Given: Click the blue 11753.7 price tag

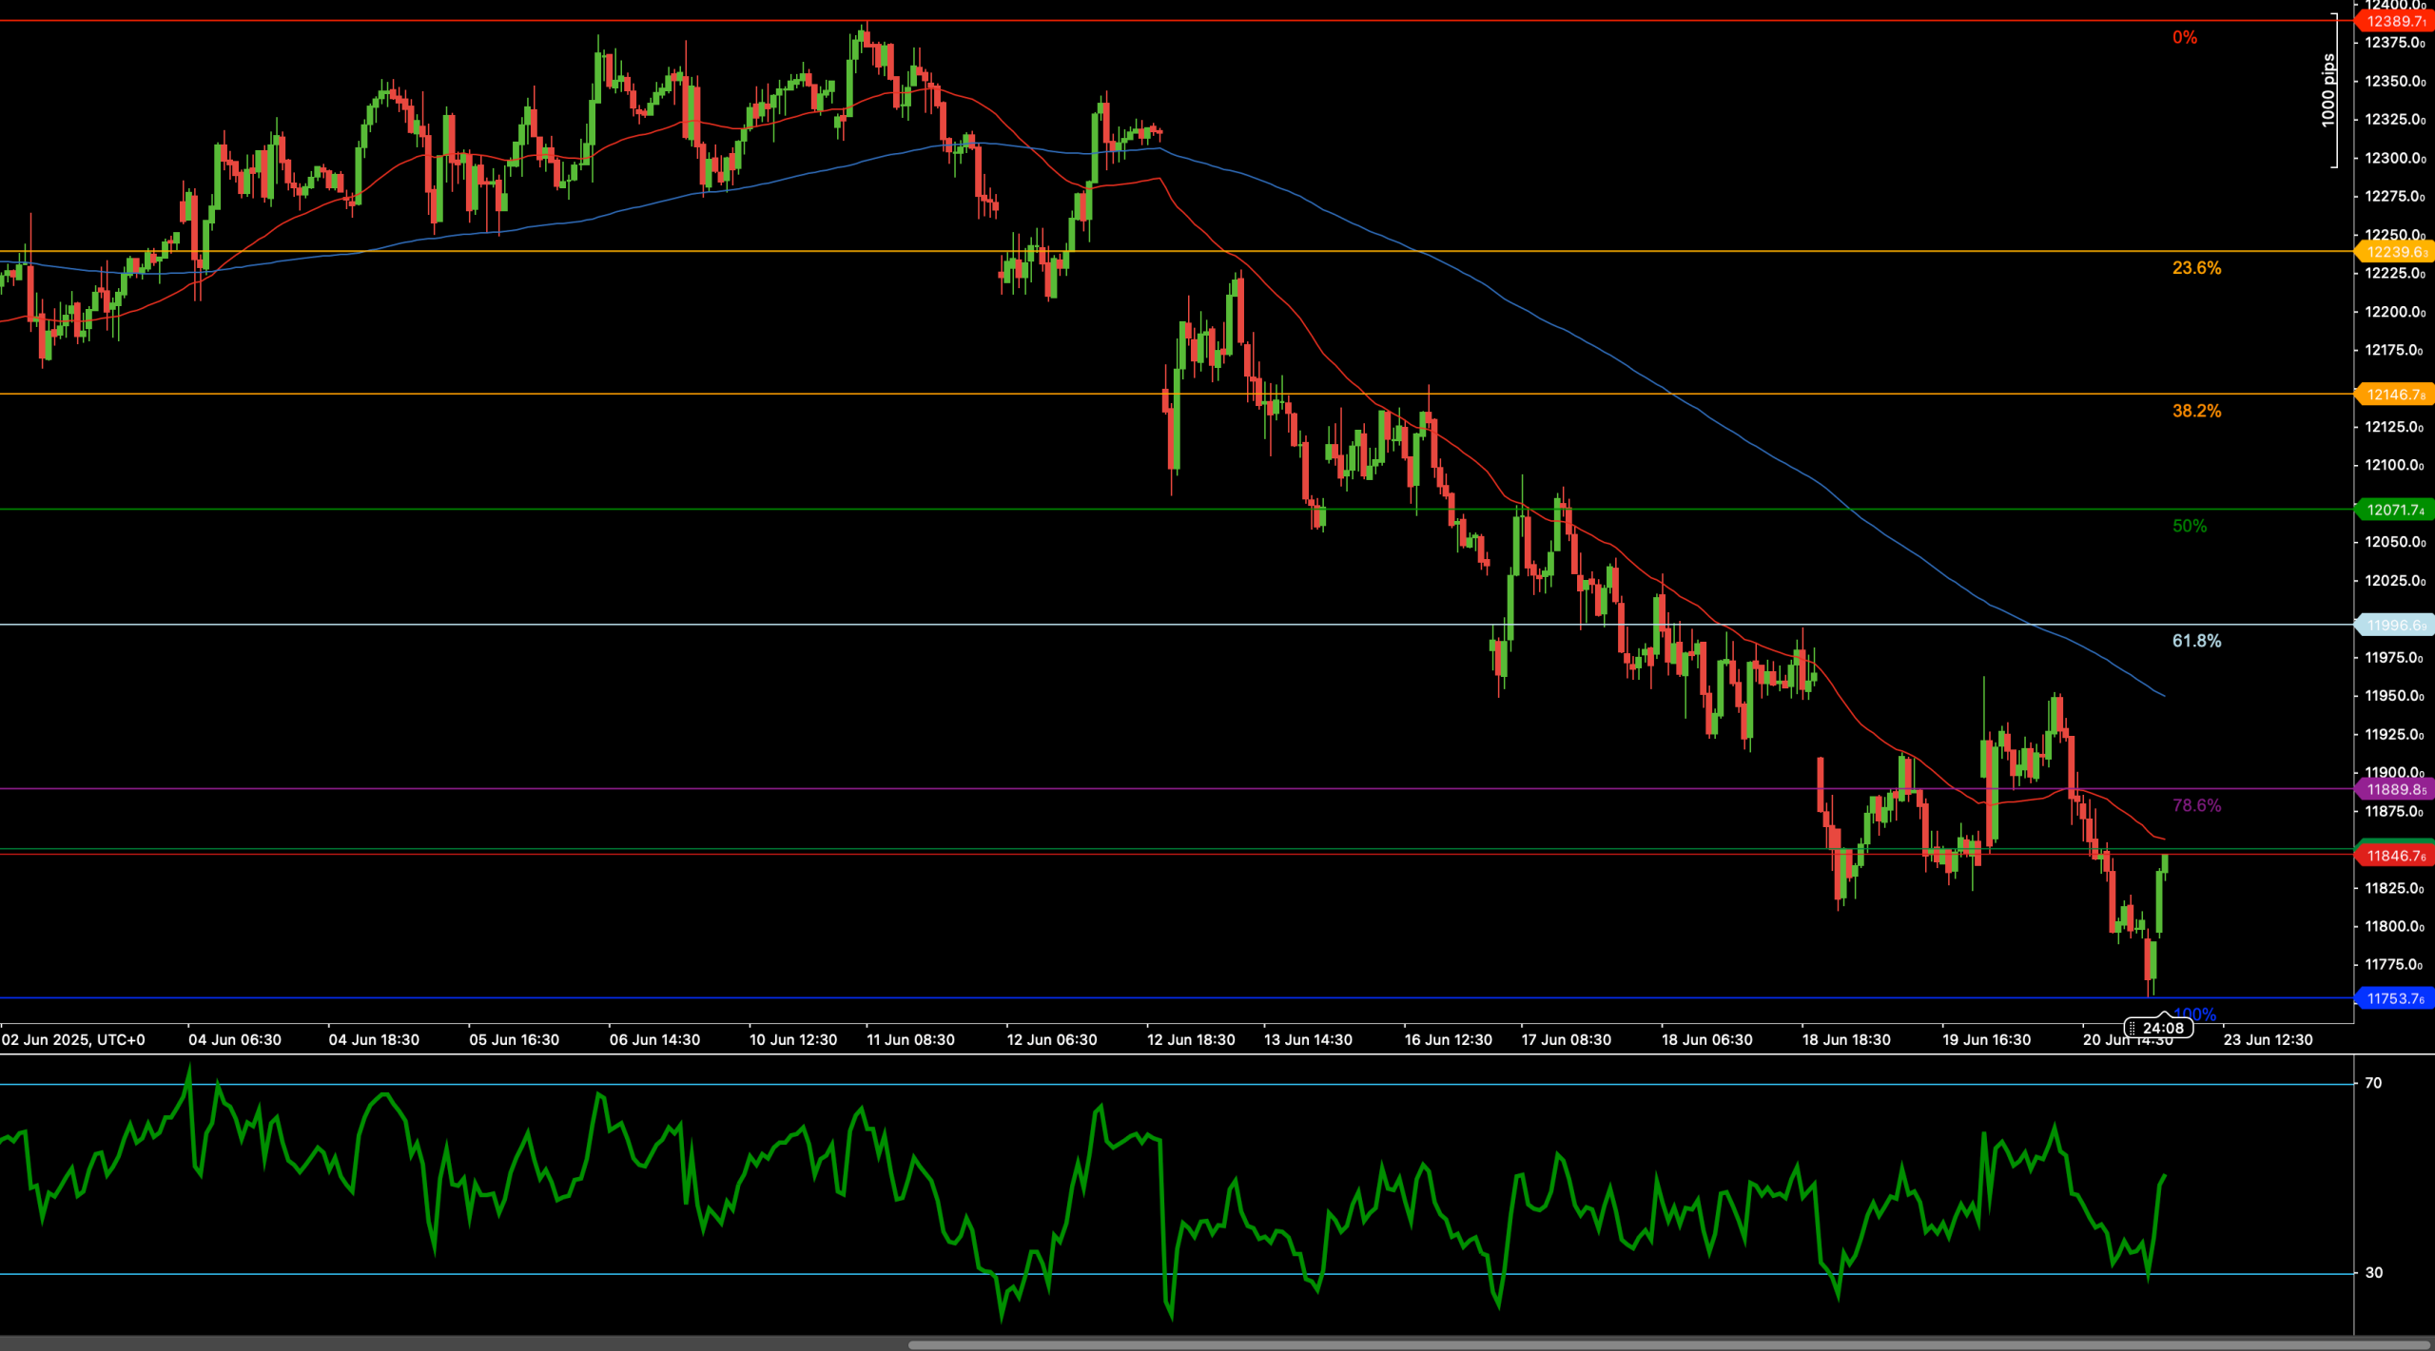Looking at the screenshot, I should (x=2394, y=998).
